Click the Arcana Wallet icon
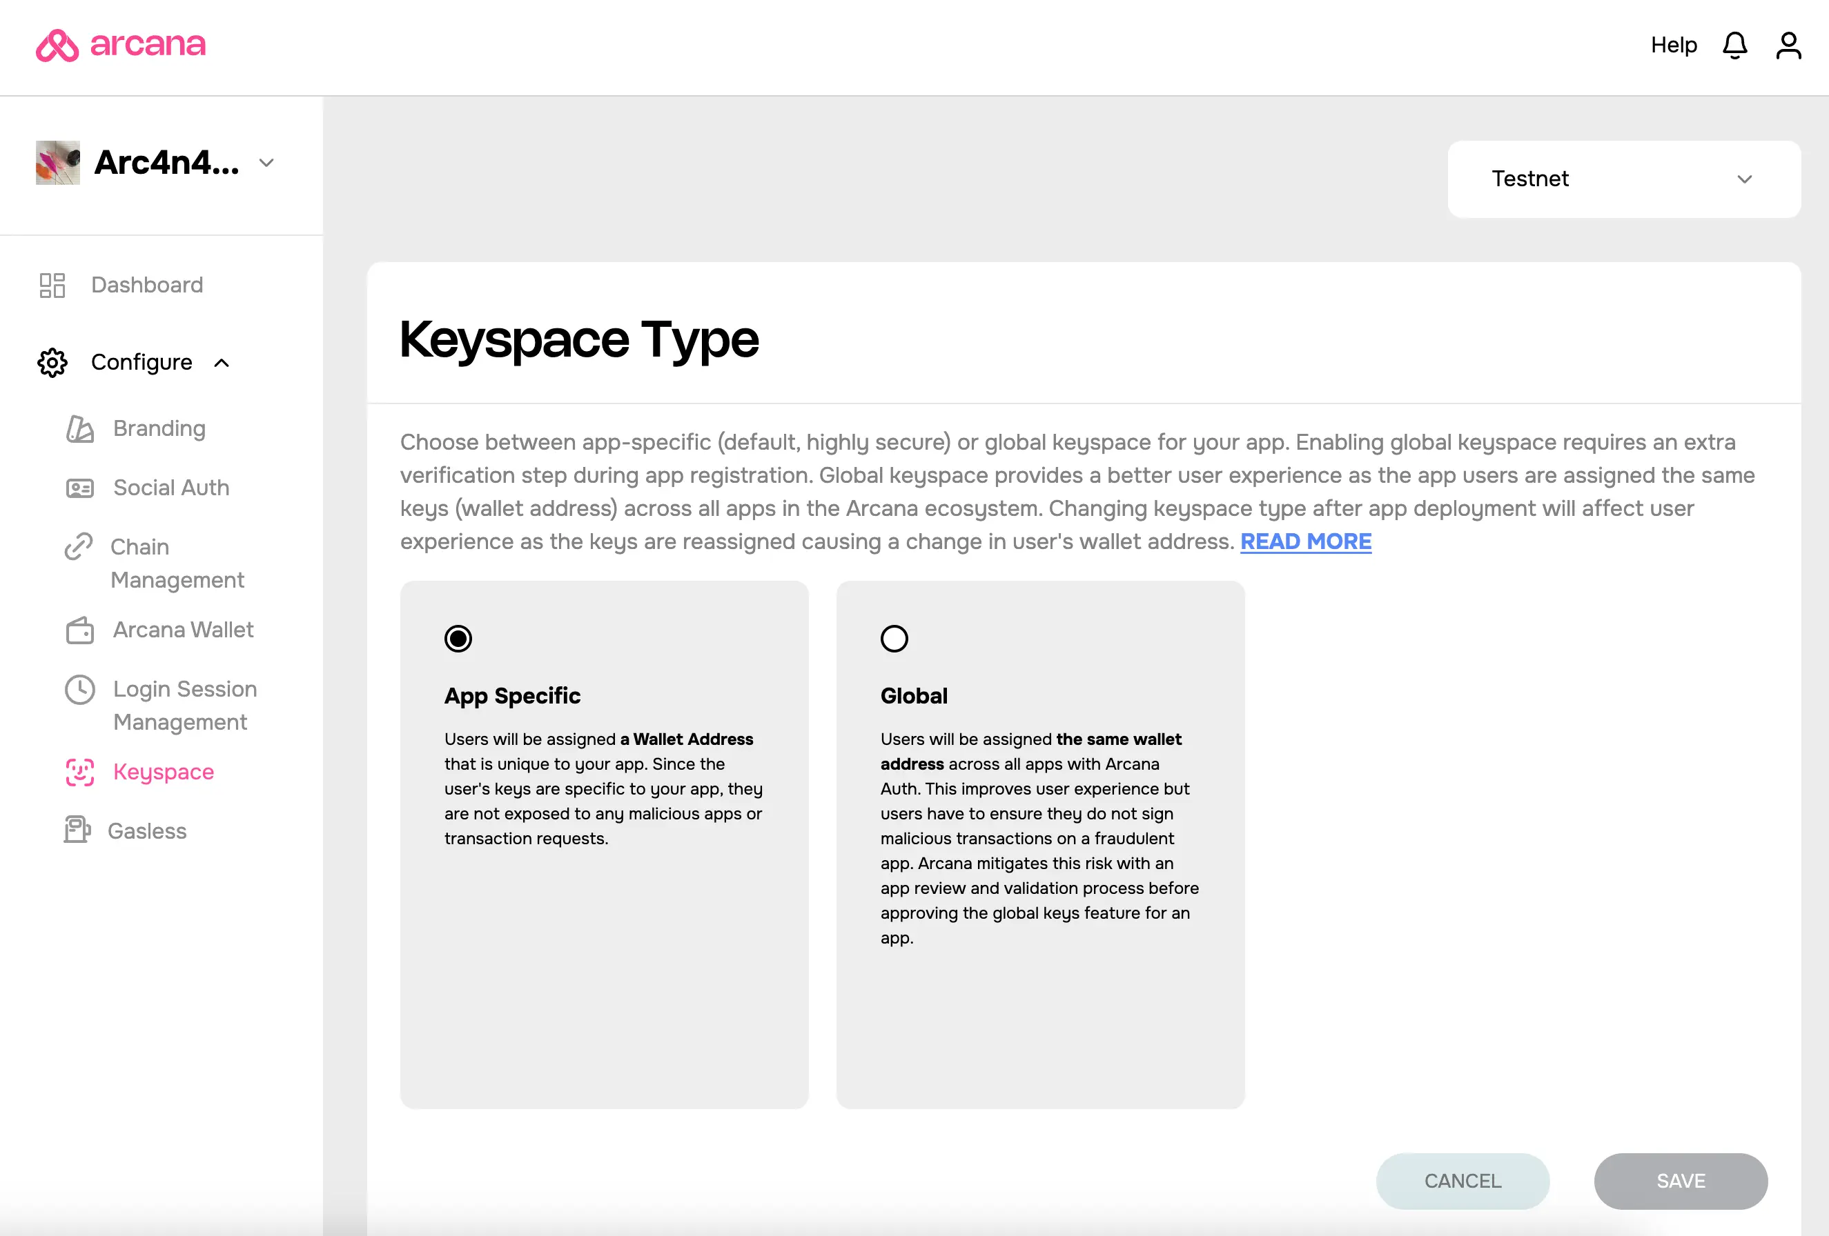 79,630
